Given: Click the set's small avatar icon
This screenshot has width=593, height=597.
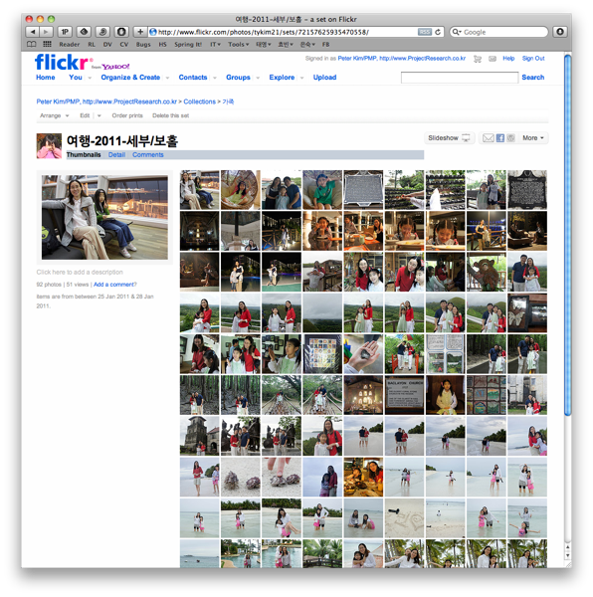Looking at the screenshot, I should point(49,146).
